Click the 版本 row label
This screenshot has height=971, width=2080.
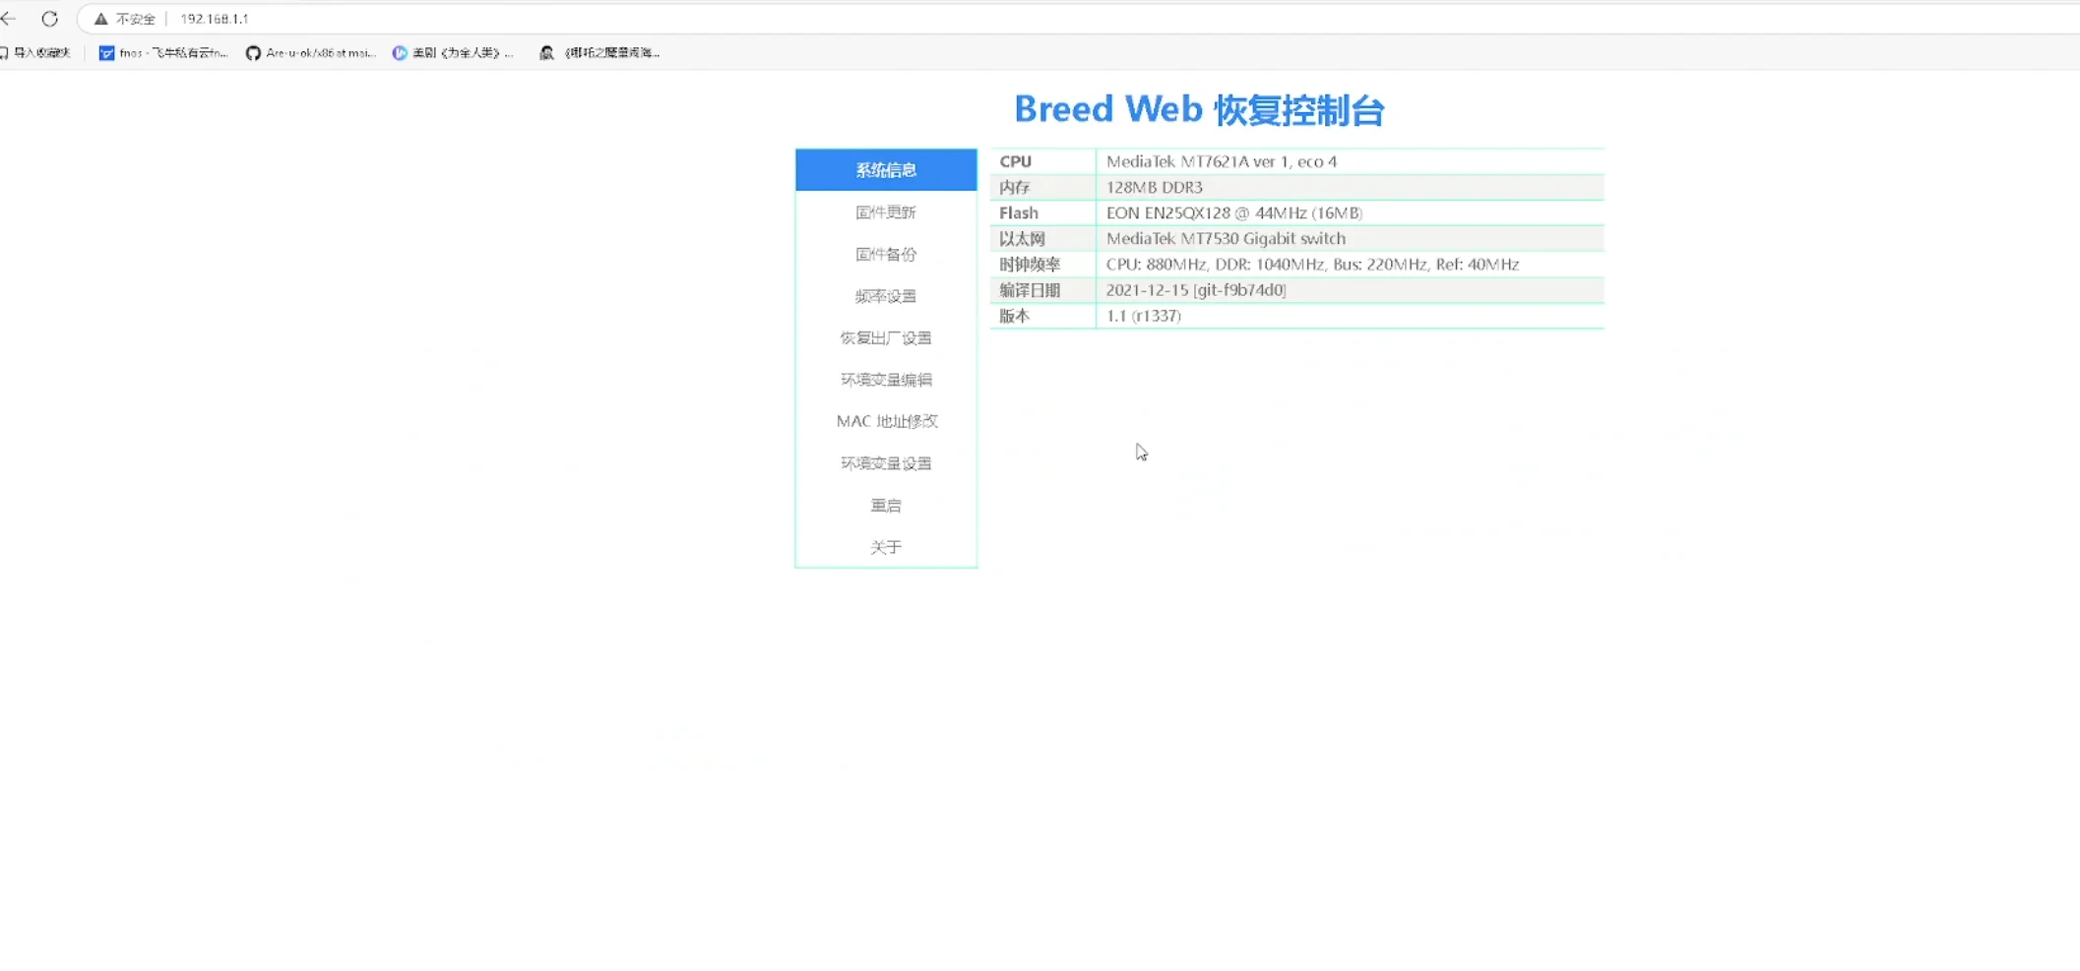[x=1015, y=316]
